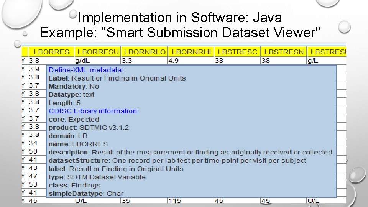
Task: Select the 115 cell in bottom row
Action: (191, 201)
